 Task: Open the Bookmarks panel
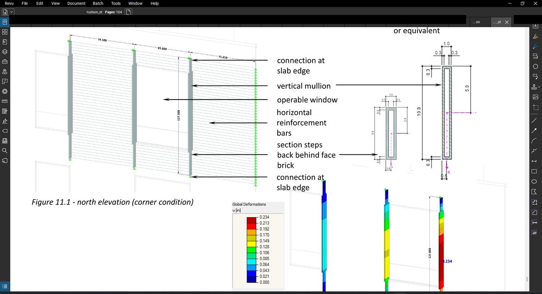pyautogui.click(x=5, y=41)
